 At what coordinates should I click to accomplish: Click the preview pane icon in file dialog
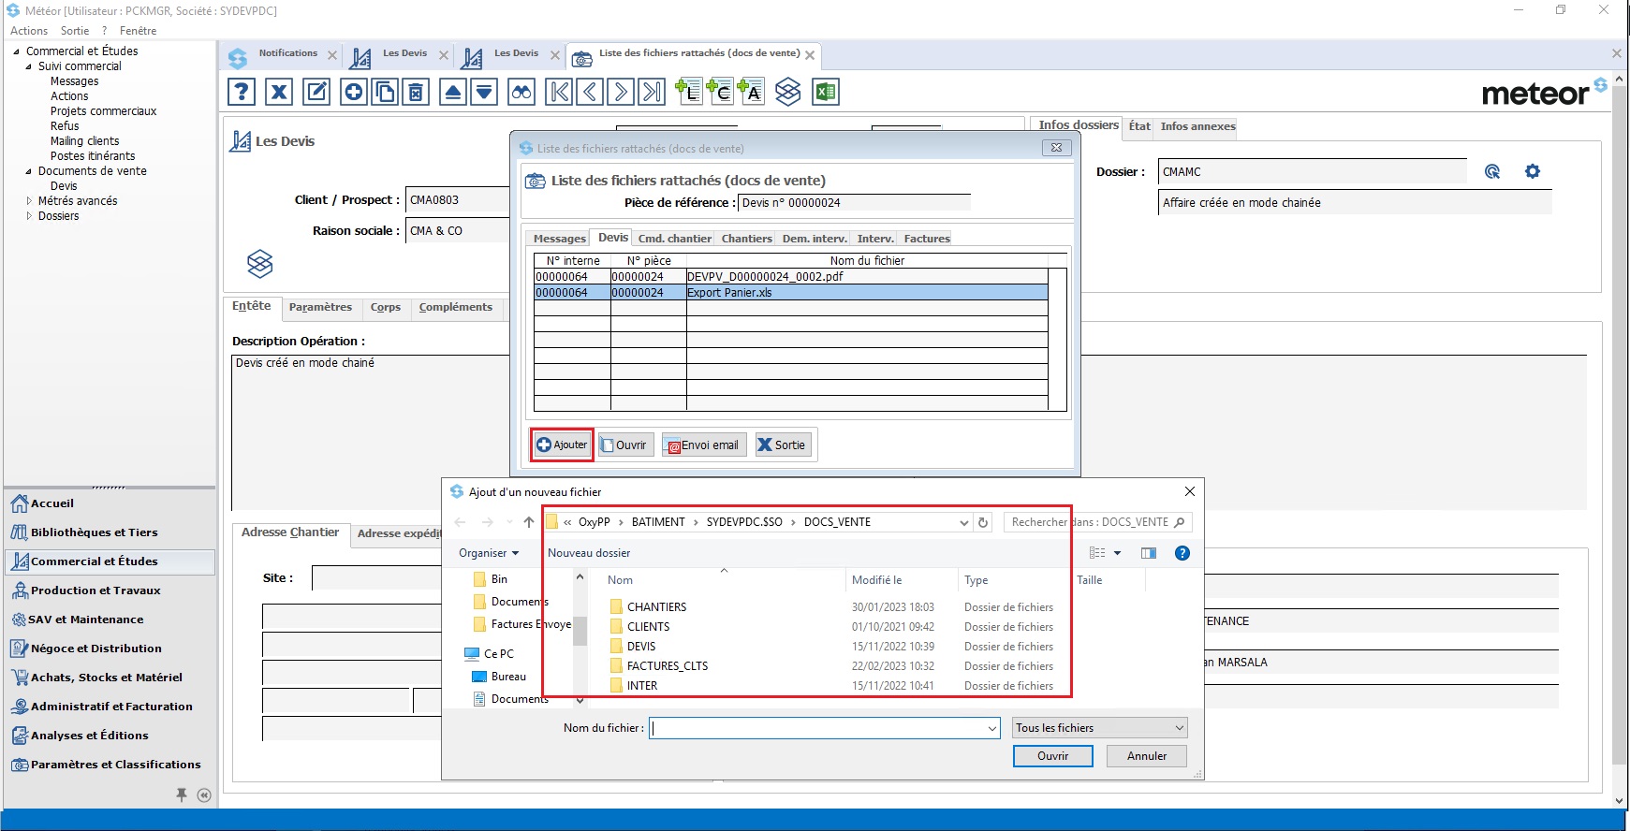click(1149, 553)
